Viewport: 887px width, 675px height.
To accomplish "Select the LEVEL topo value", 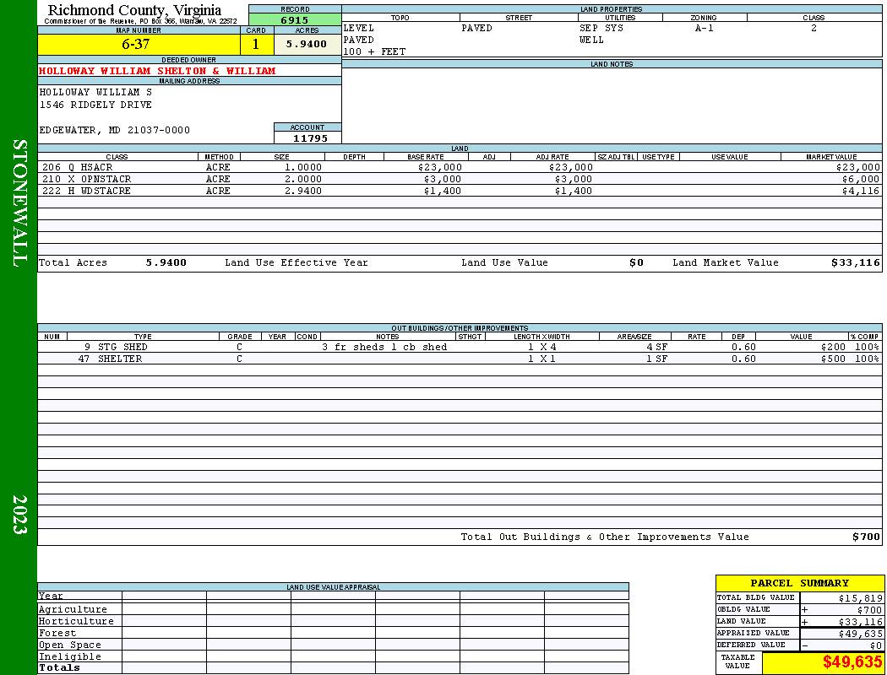I will (x=359, y=28).
